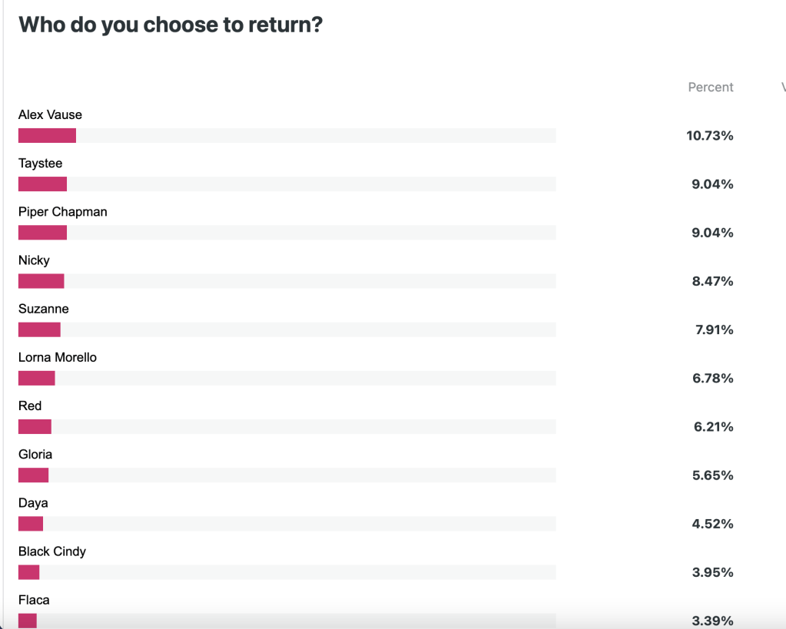Click the Percent column header
This screenshot has height=629, width=786.
711,88
